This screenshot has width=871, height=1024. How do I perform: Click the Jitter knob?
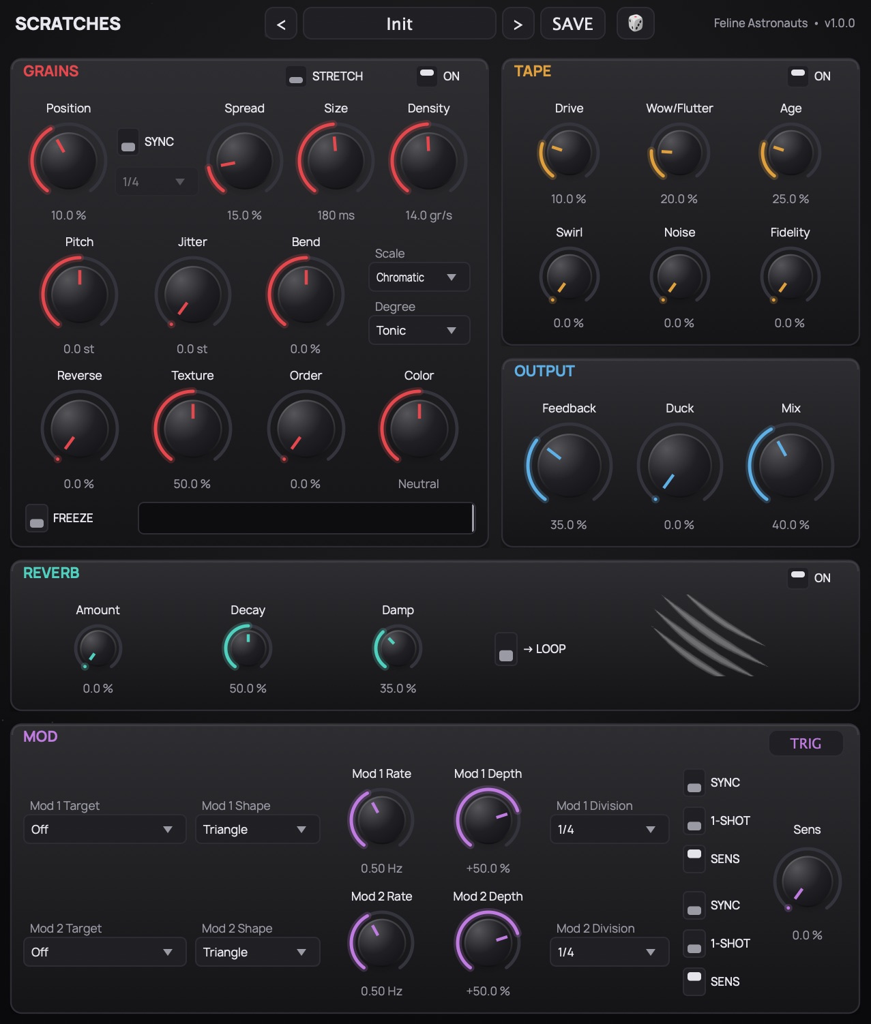(192, 295)
